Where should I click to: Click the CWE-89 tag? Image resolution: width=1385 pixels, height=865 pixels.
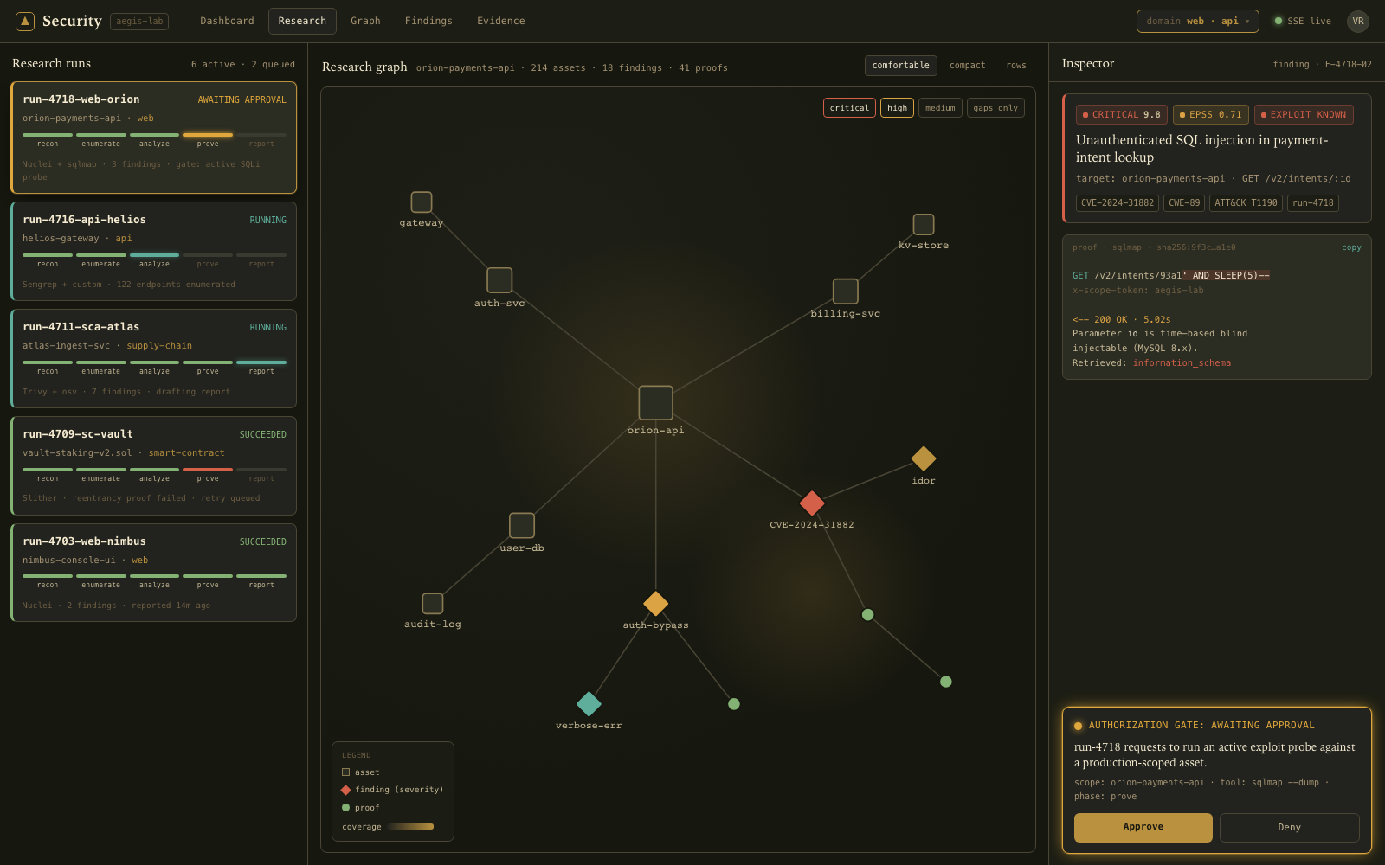click(x=1184, y=203)
